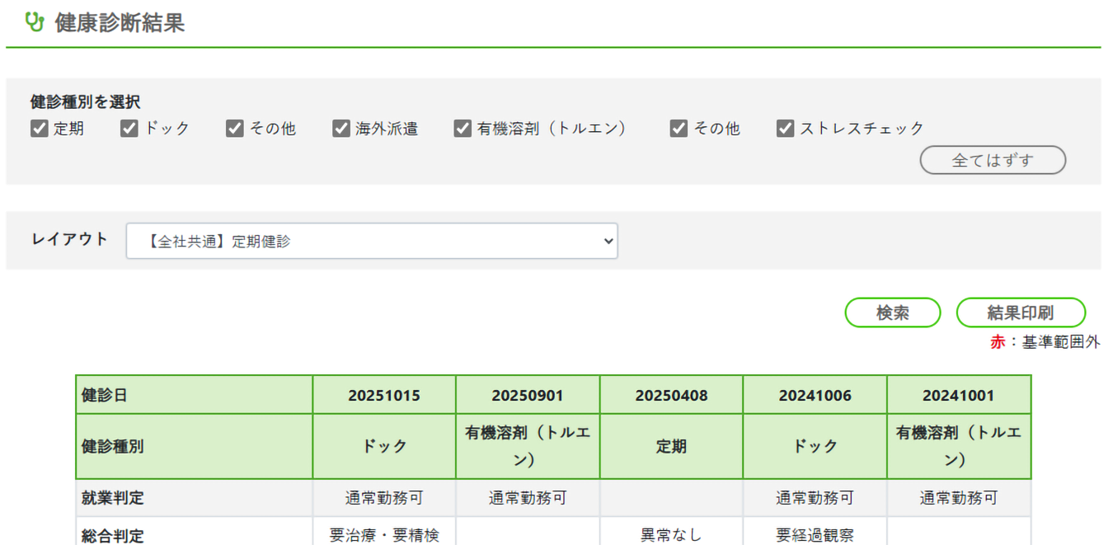The image size is (1113, 545).
Task: Open the レイアウト dropdown
Action: [x=372, y=242]
